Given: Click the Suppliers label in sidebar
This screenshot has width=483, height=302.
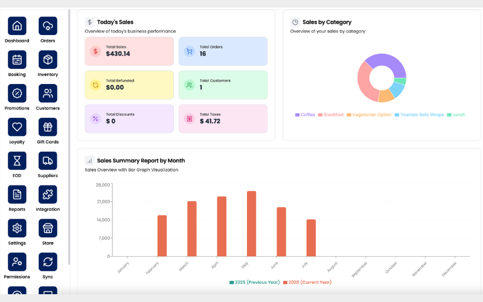Looking at the screenshot, I should [48, 176].
